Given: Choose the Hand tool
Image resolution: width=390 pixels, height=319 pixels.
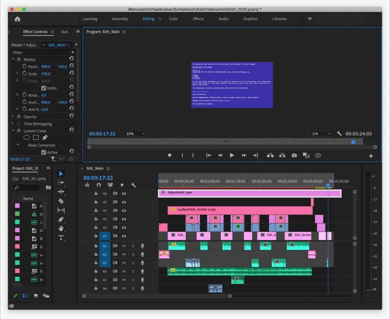Looking at the screenshot, I should (x=61, y=229).
